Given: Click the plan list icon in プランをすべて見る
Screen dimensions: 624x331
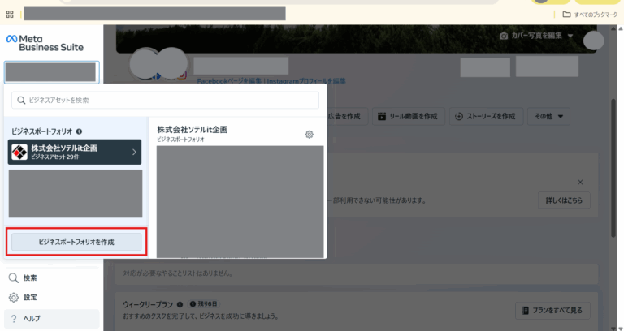Looking at the screenshot, I should click(x=526, y=311).
